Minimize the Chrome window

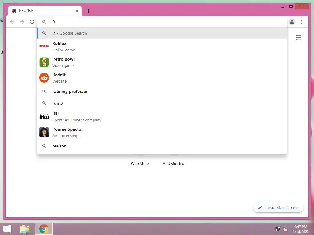[282, 7]
